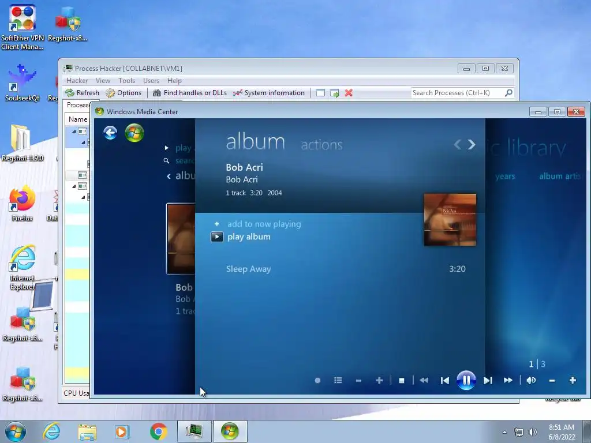
Task: Select the years view in music library
Action: coord(505,177)
